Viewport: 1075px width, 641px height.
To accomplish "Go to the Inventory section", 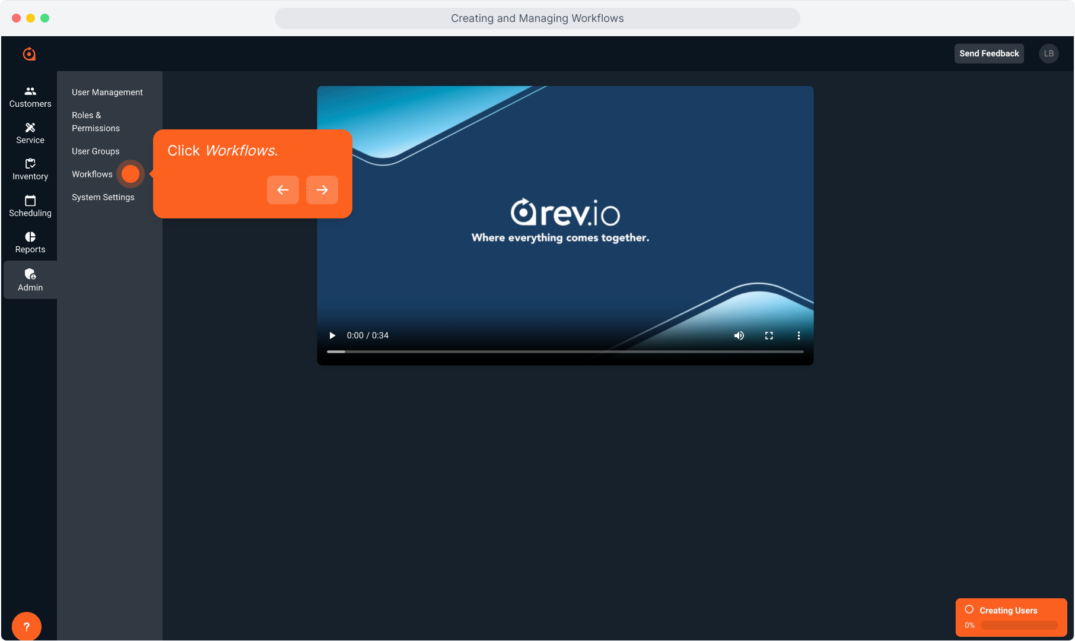I will point(30,170).
